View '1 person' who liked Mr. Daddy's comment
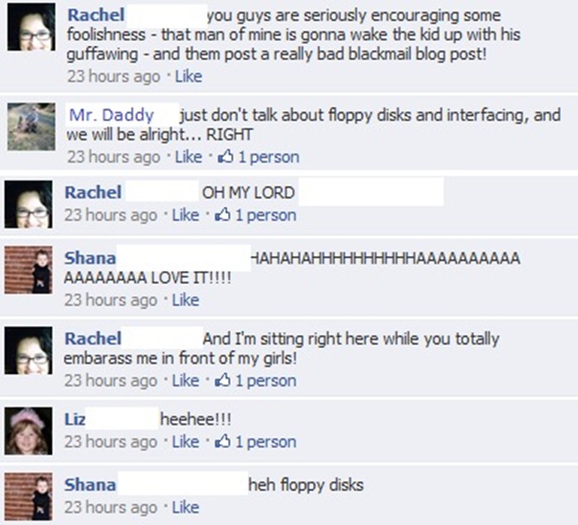 coord(268,157)
